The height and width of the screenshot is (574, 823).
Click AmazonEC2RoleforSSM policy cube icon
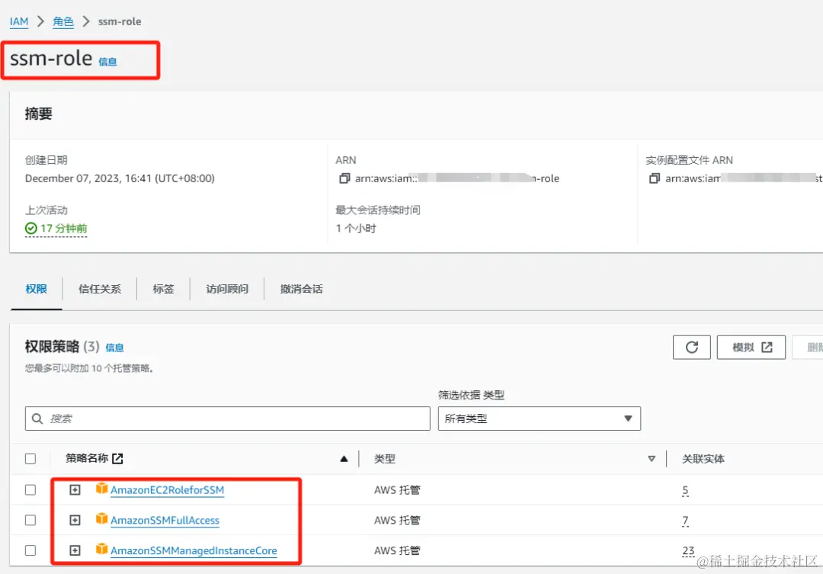tap(101, 489)
